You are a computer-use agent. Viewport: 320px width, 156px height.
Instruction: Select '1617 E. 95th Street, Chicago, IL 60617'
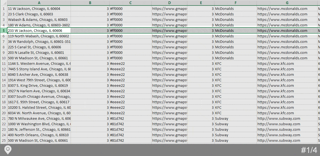pyautogui.click(x=39, y=102)
